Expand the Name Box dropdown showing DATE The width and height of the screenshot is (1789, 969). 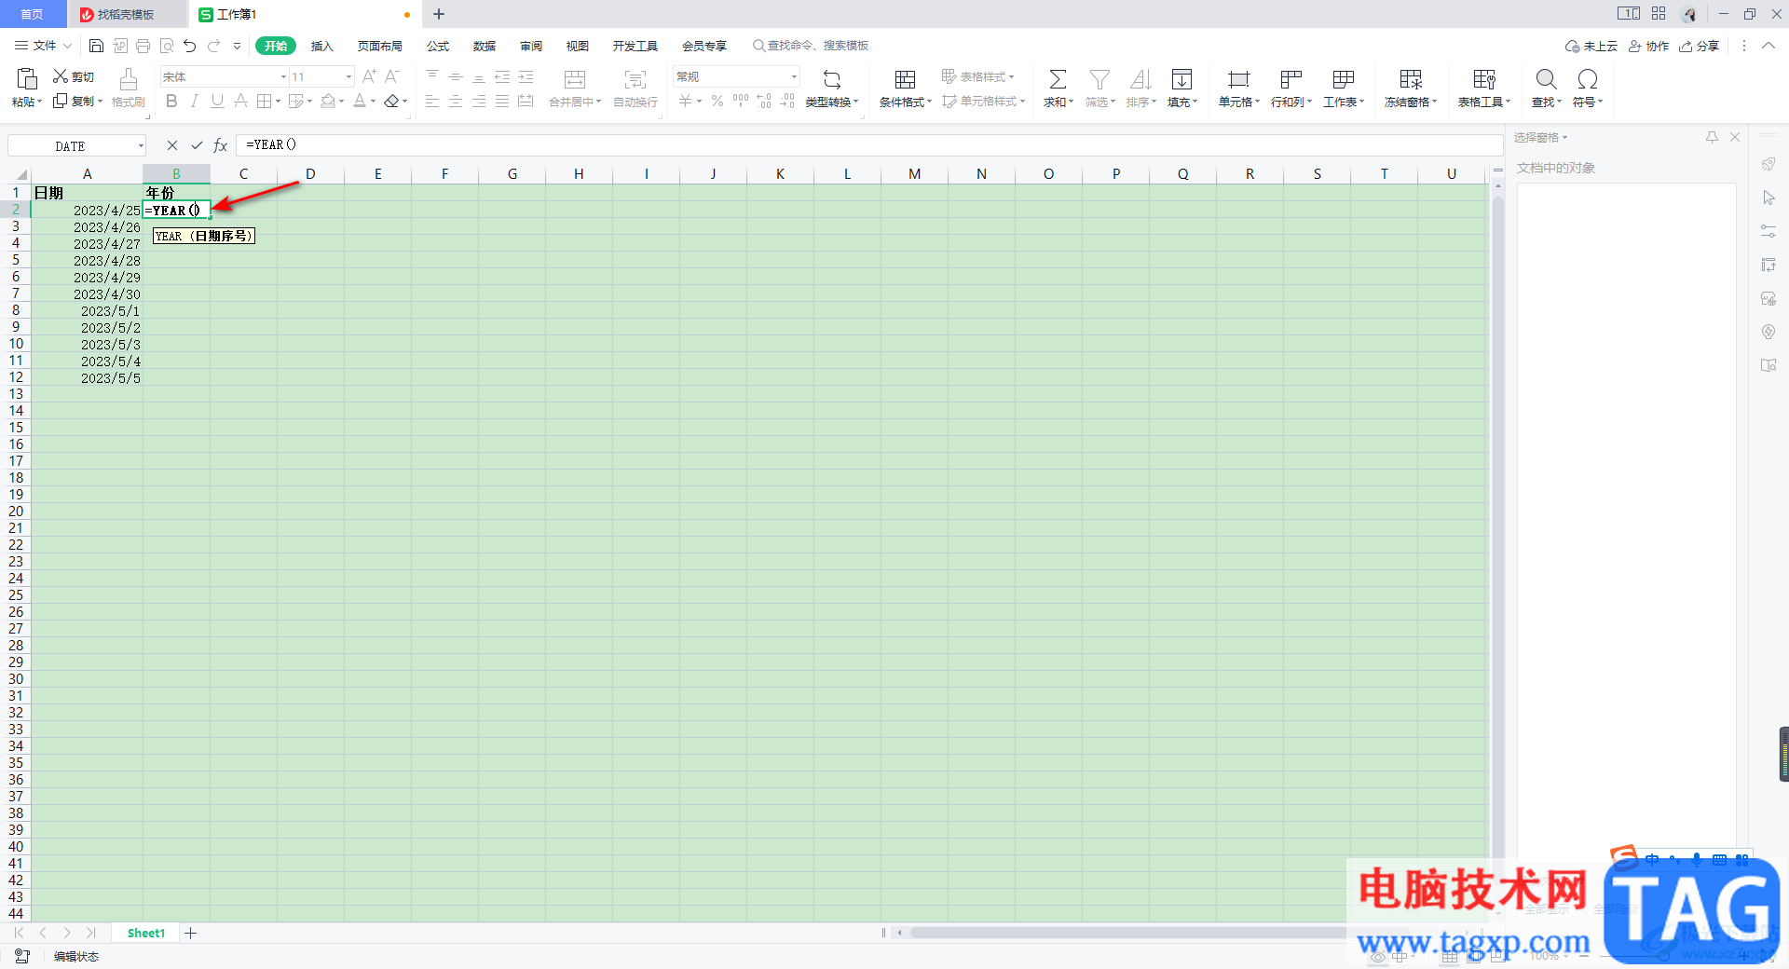click(x=142, y=145)
